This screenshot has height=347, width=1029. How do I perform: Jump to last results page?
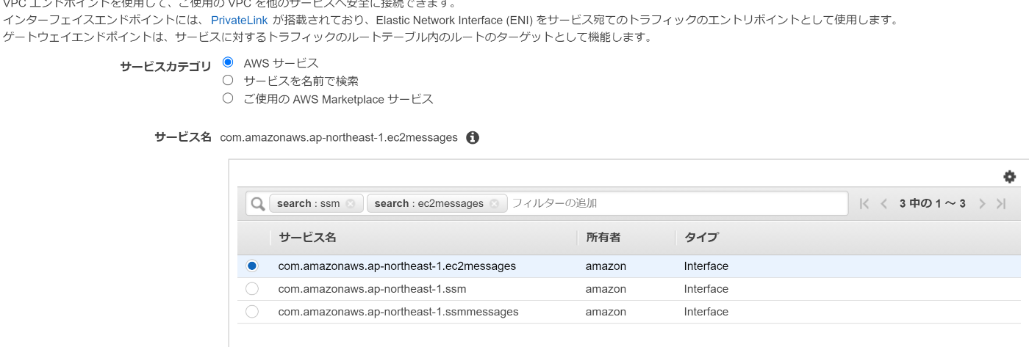point(1001,204)
